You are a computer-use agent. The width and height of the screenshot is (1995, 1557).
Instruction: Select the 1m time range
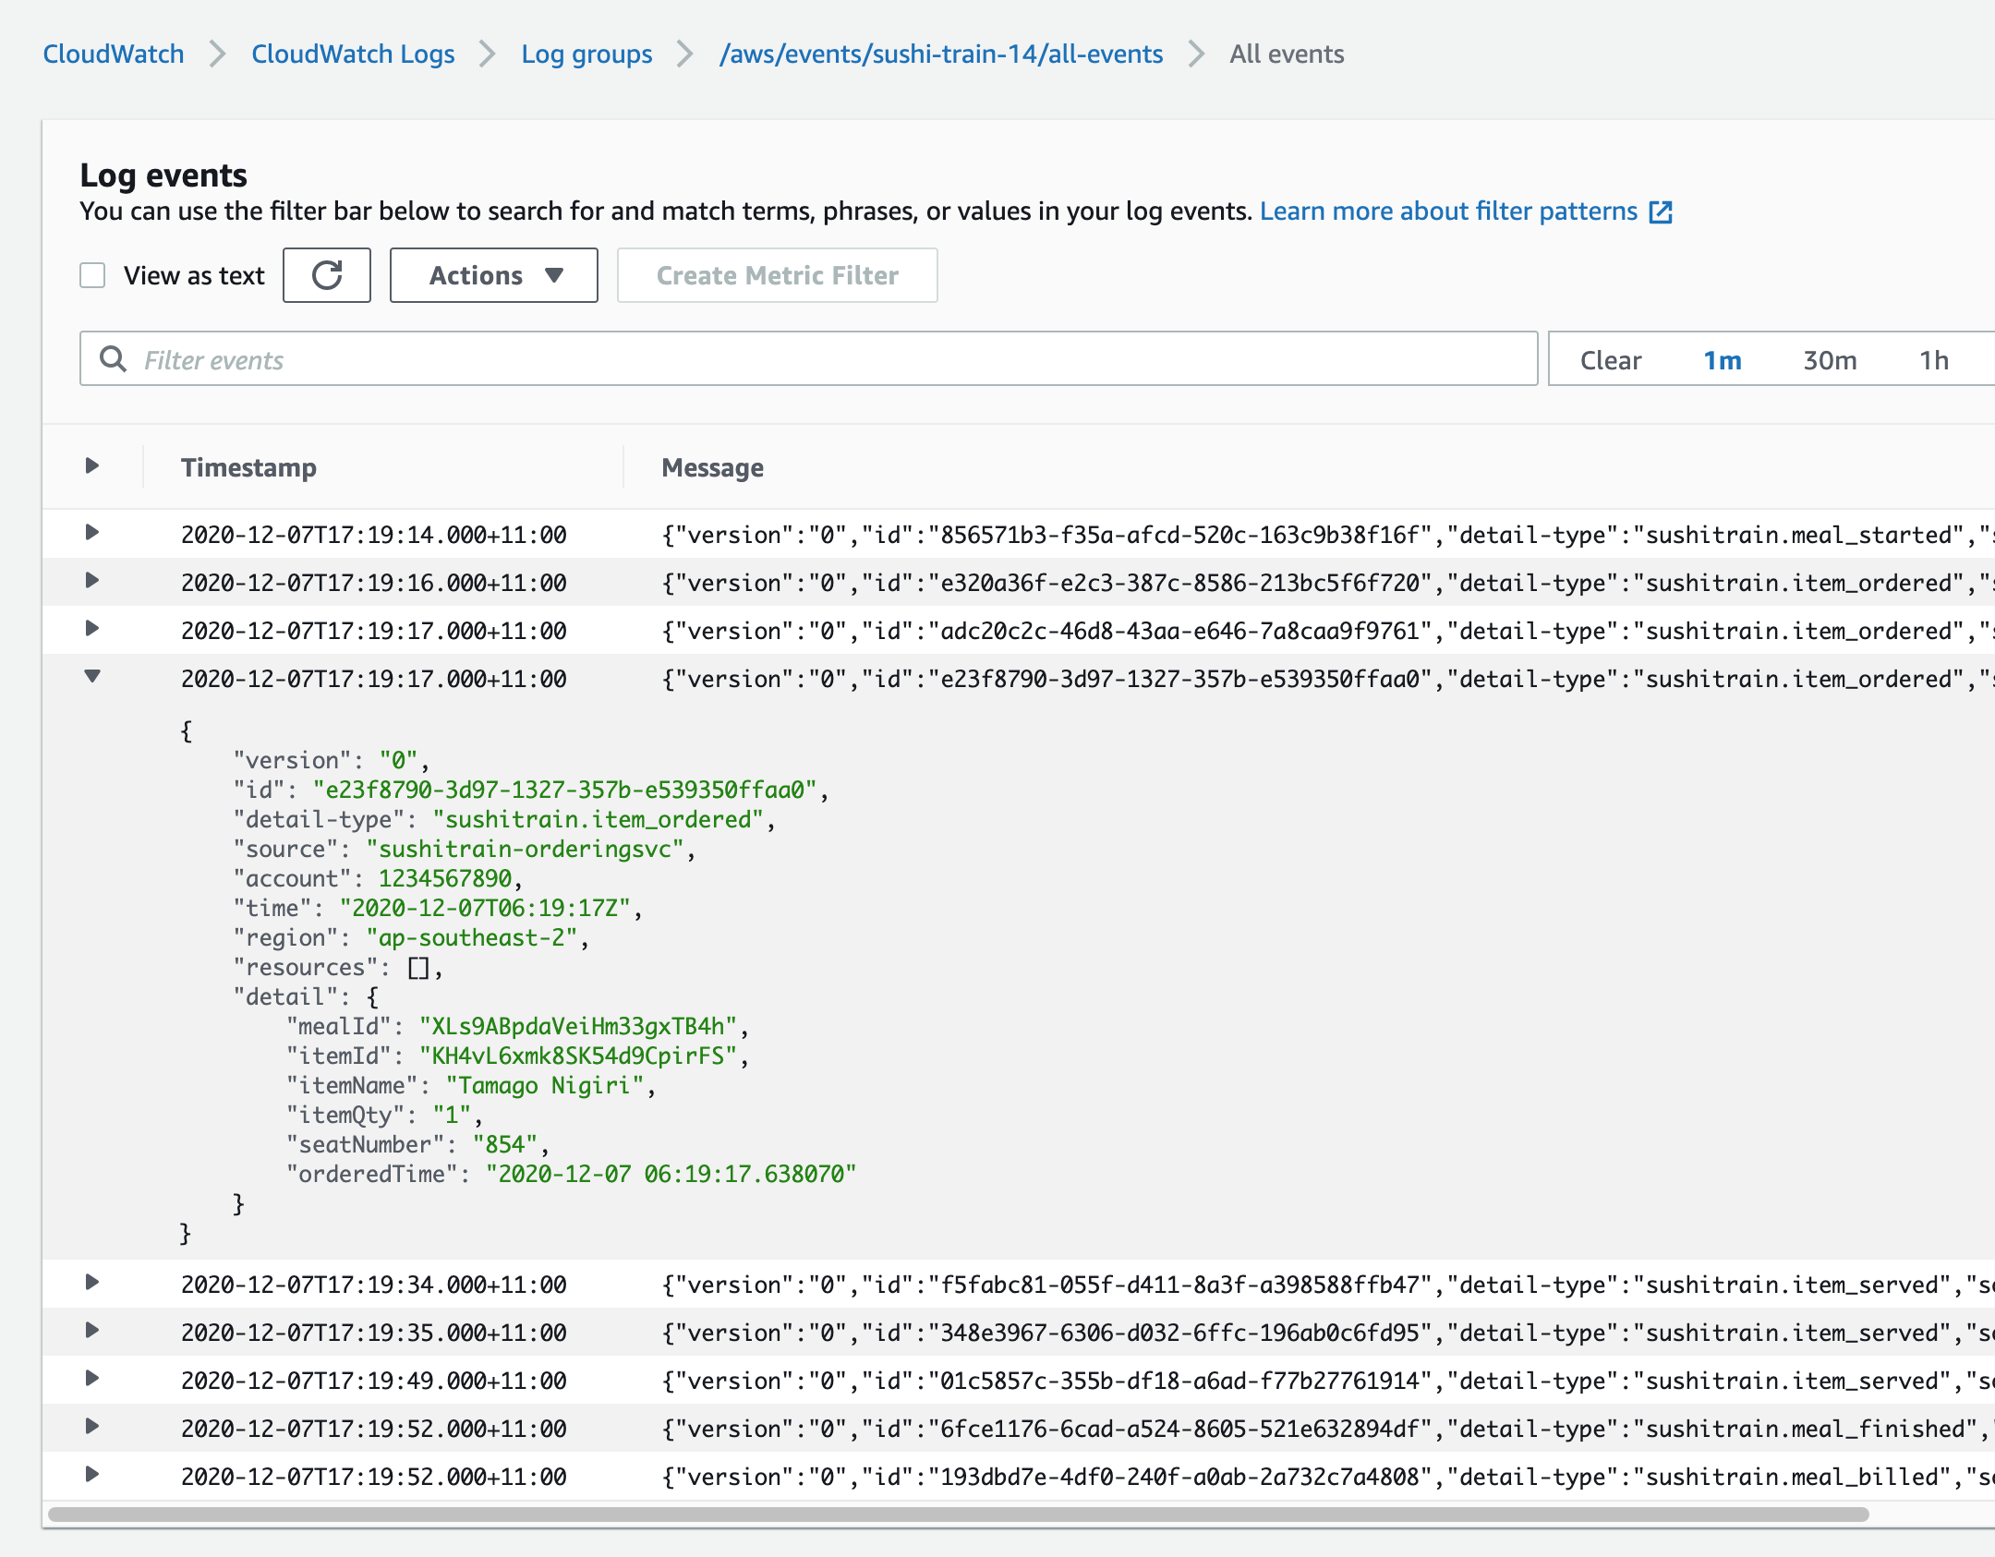pos(1723,360)
